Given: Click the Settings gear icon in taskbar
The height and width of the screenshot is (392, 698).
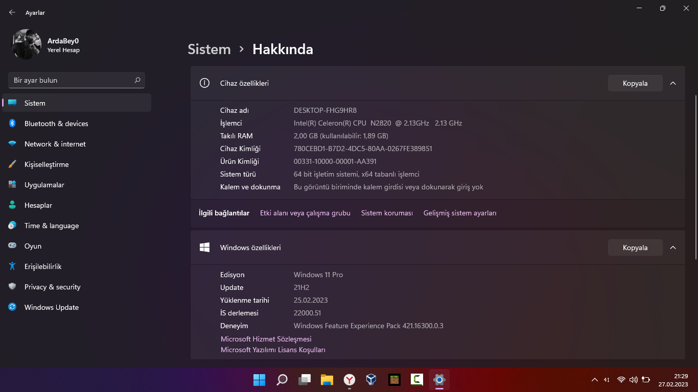Looking at the screenshot, I should 439,380.
